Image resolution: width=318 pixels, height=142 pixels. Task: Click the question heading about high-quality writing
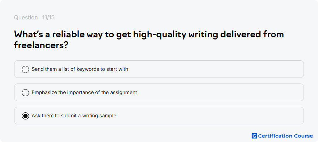(x=149, y=40)
